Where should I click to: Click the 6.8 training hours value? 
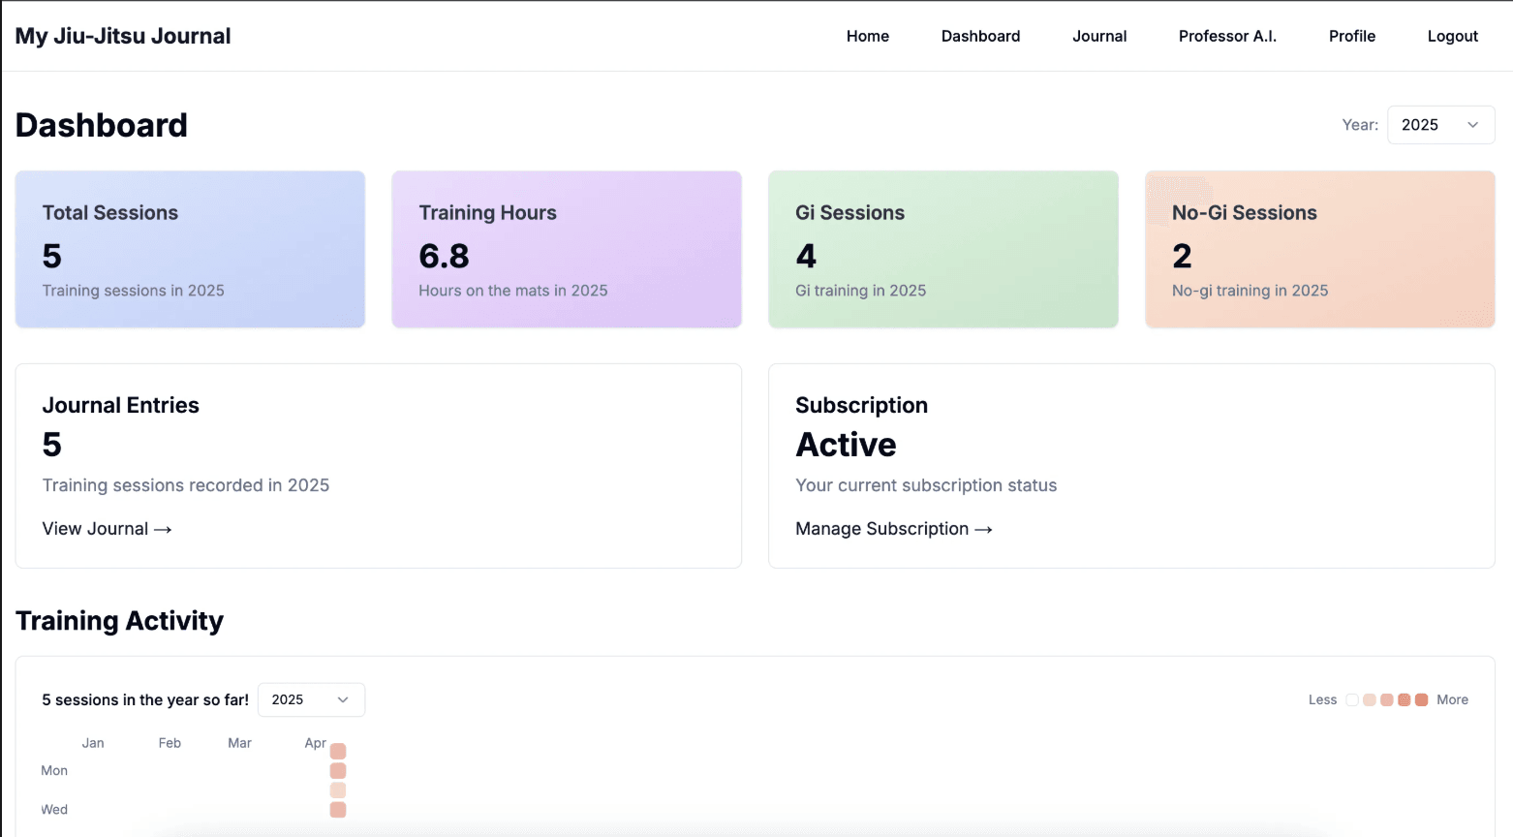pos(444,256)
